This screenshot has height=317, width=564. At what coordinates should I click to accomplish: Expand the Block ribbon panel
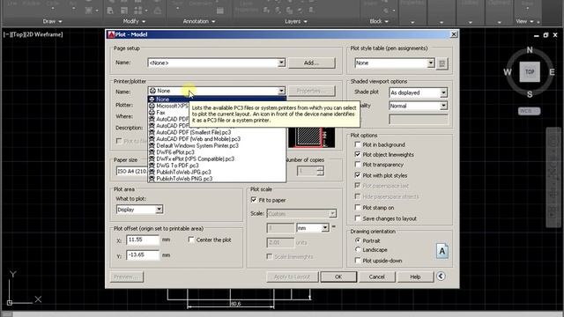tap(379, 21)
